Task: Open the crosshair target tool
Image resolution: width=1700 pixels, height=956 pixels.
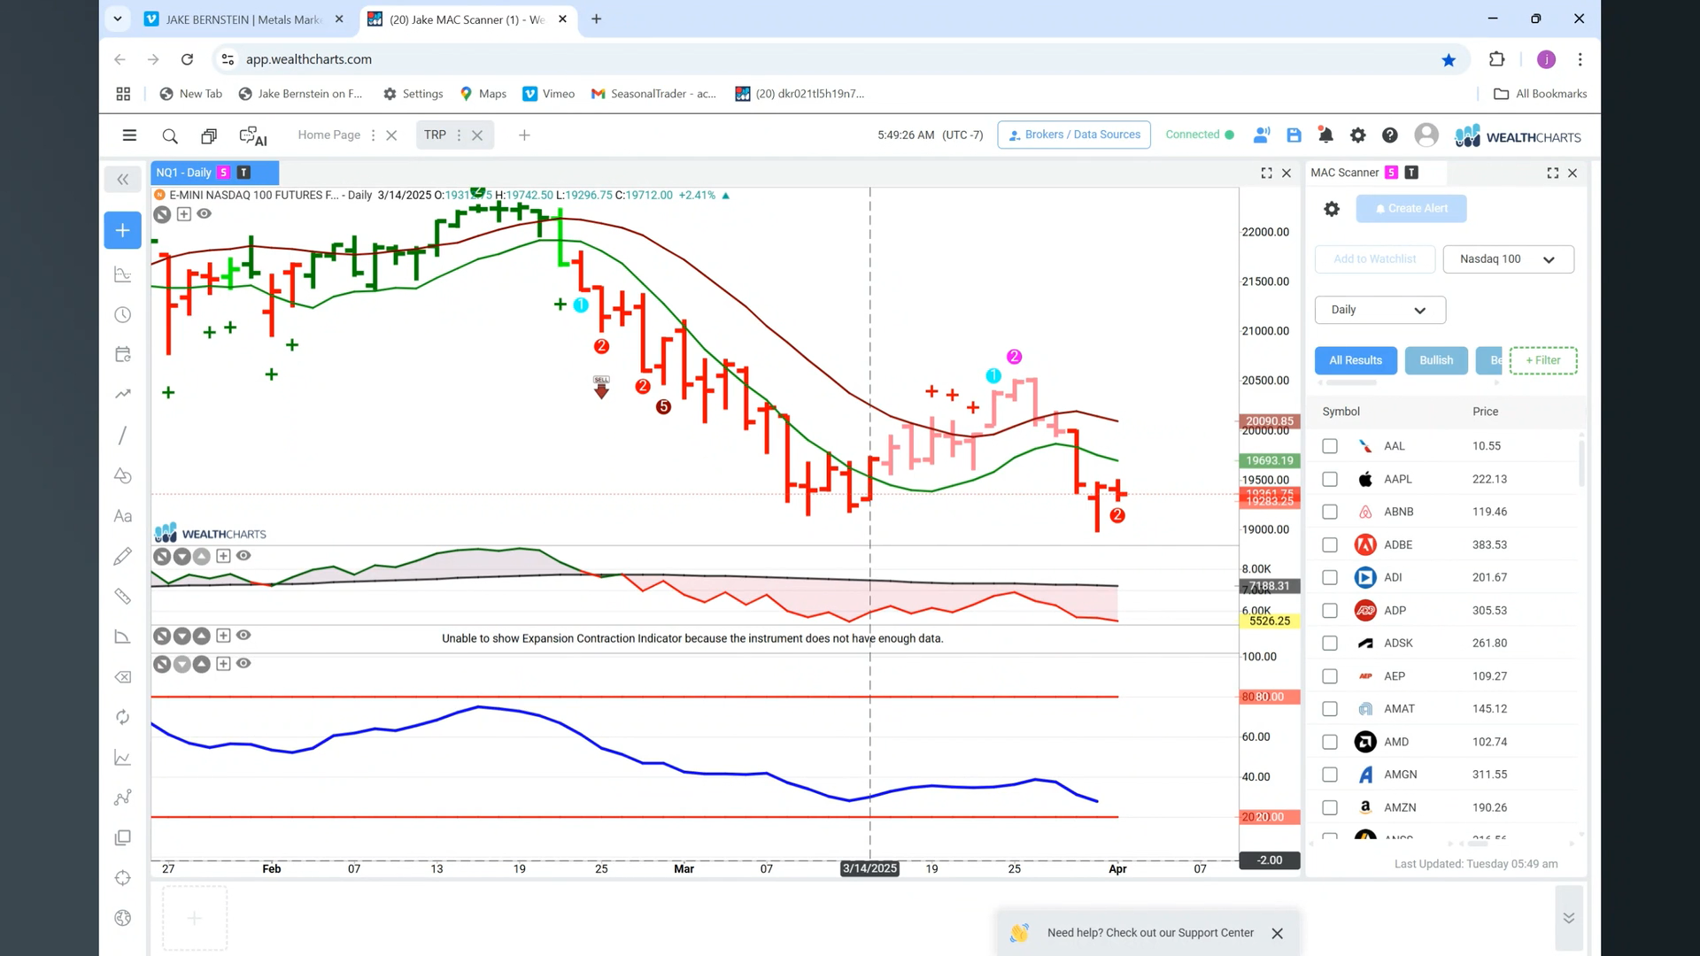Action: (123, 878)
